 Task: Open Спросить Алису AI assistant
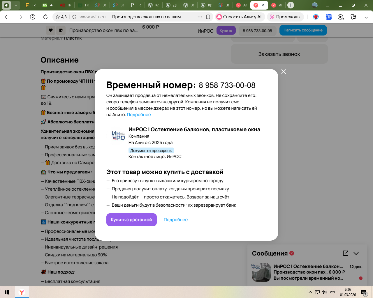[240, 17]
